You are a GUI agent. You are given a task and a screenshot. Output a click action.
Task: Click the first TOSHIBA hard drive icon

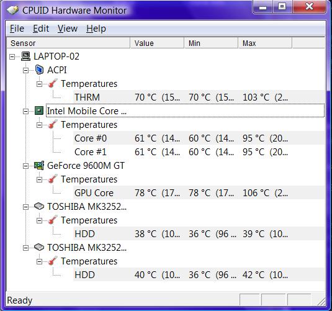(39, 206)
